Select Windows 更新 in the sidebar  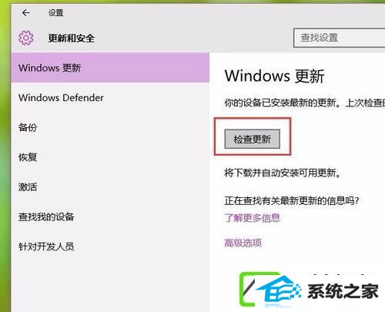click(x=110, y=68)
